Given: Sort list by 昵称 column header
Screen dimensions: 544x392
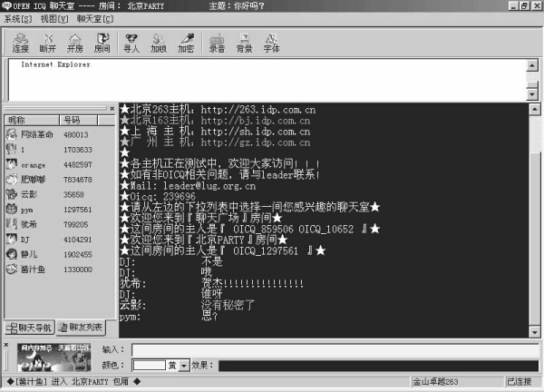Looking at the screenshot, I should pos(32,120).
